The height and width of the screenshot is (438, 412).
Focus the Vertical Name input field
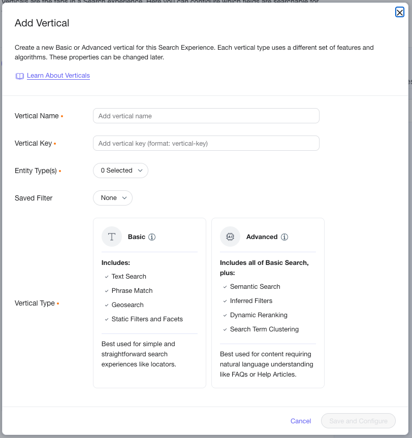point(206,116)
